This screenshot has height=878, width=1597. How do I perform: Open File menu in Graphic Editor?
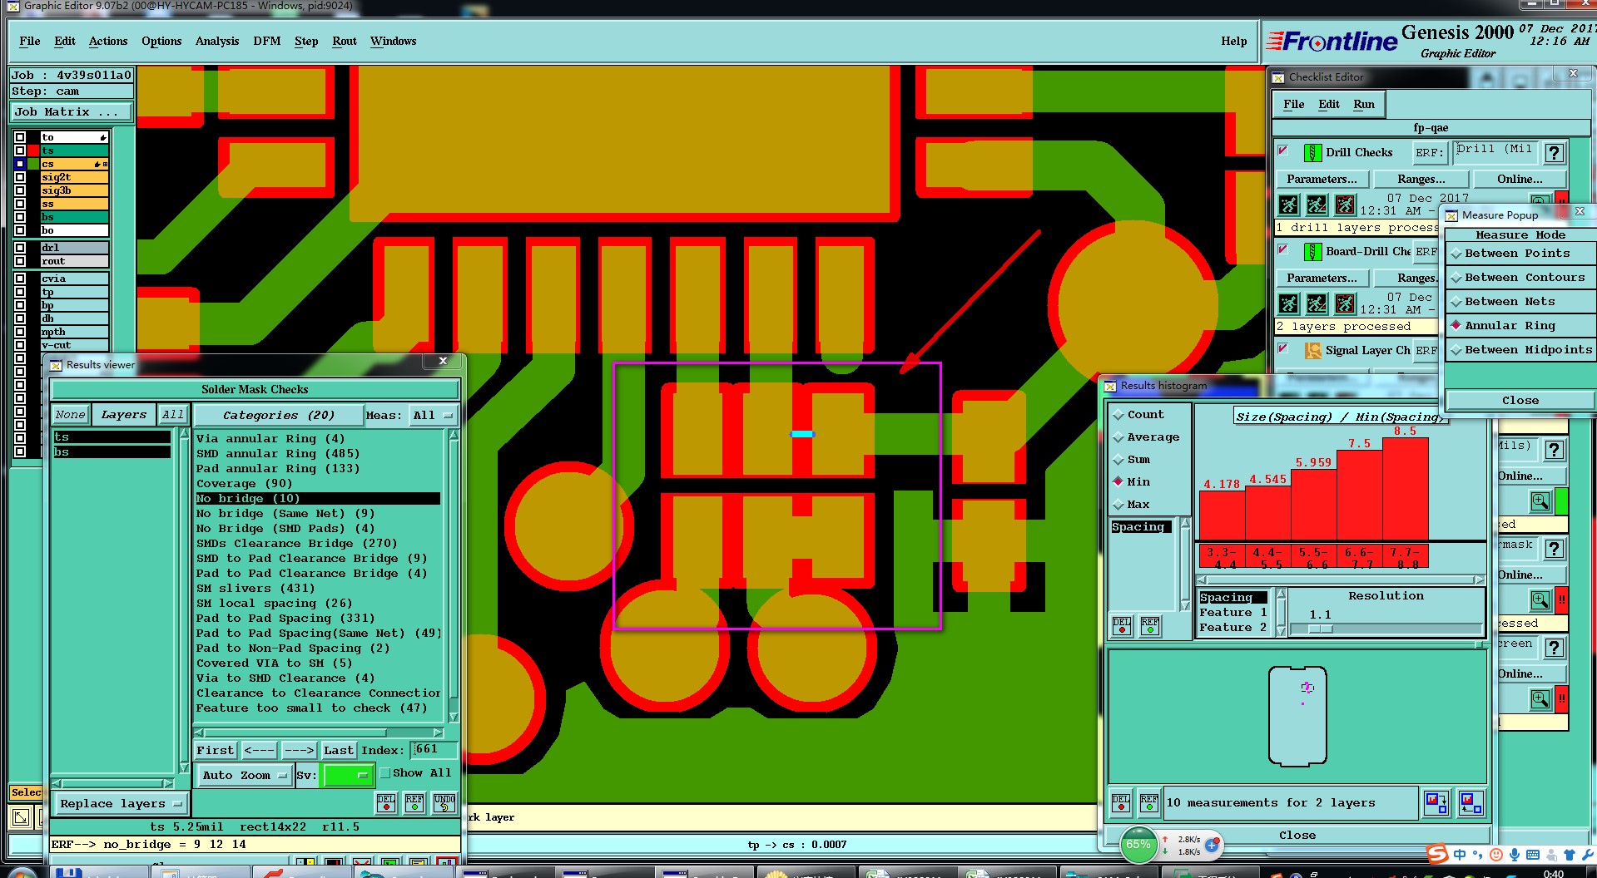(x=30, y=42)
